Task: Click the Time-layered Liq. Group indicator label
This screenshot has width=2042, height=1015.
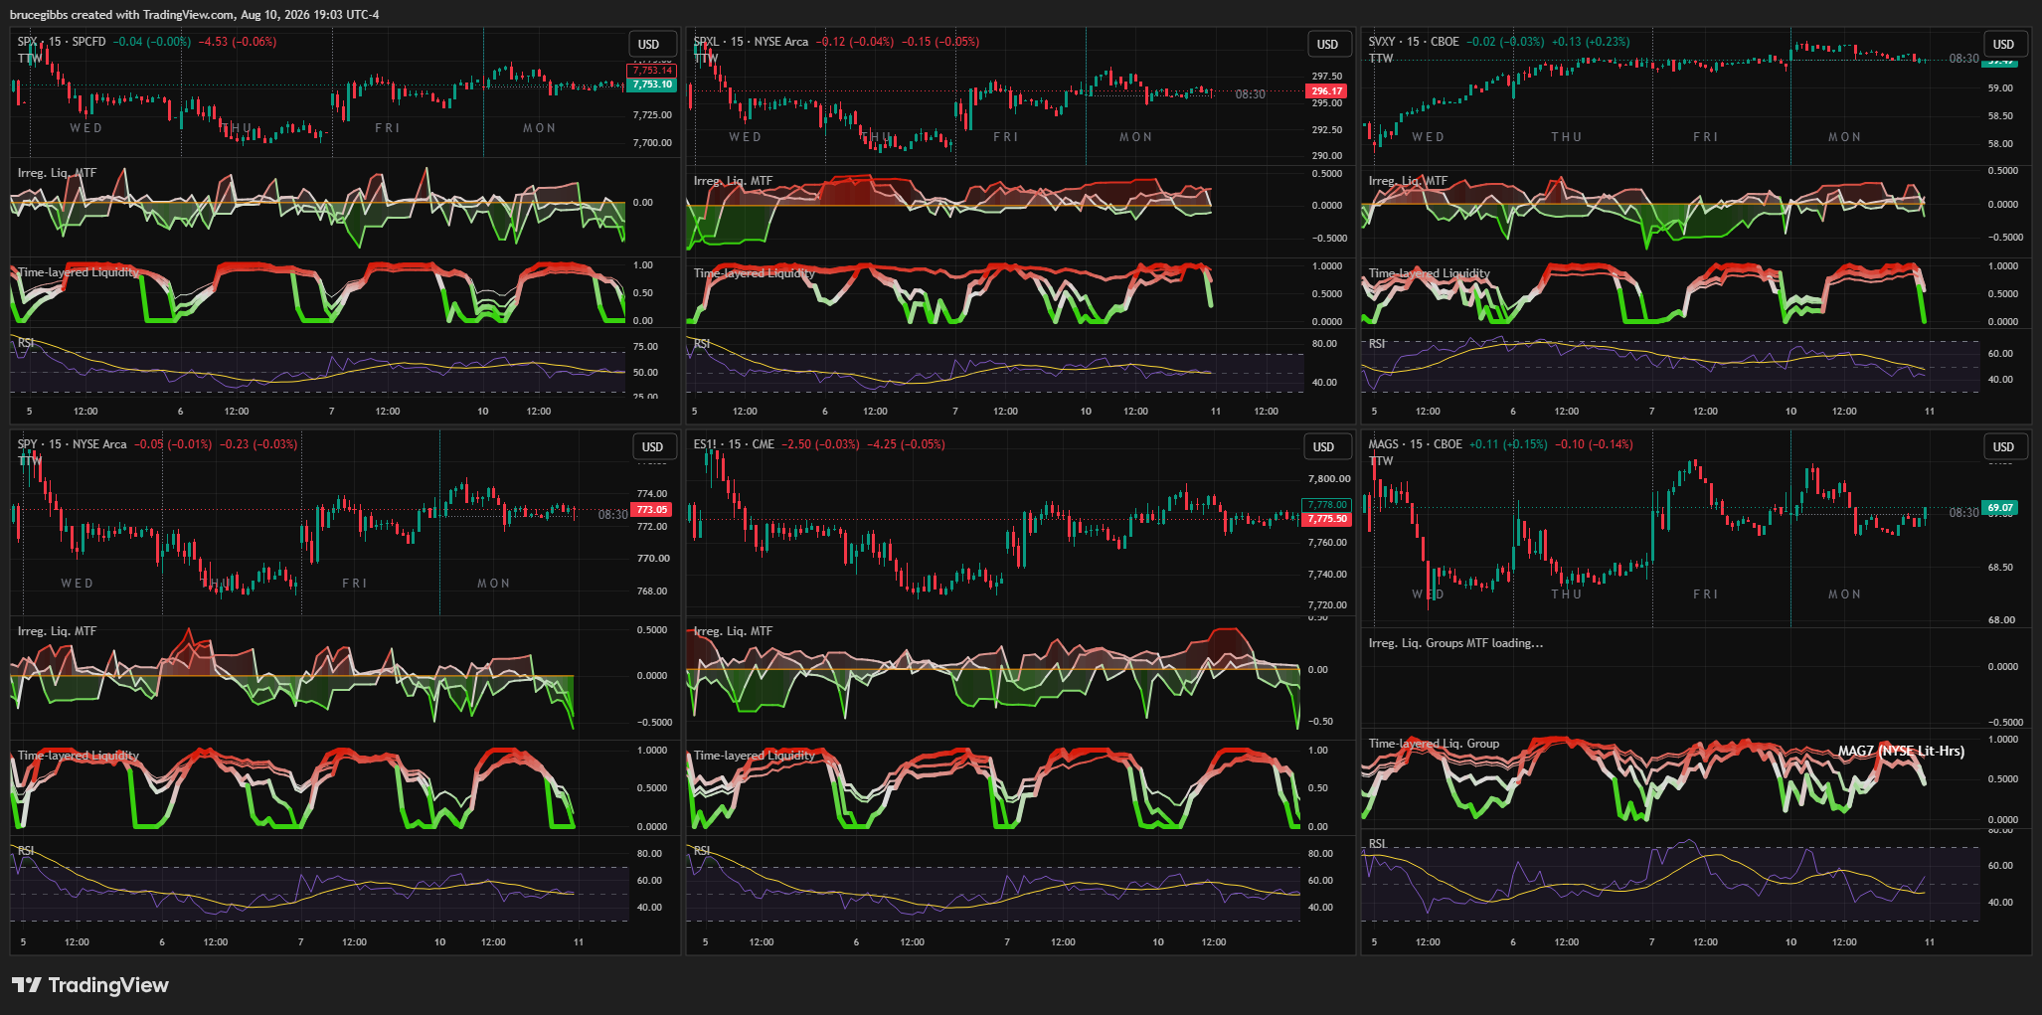Action: click(x=1434, y=744)
